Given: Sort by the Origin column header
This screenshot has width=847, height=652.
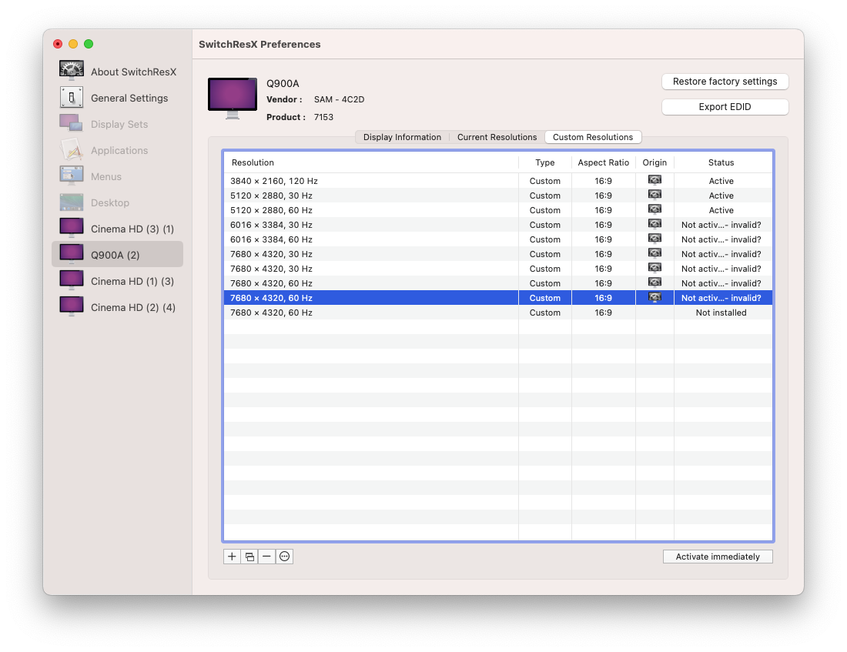Looking at the screenshot, I should (x=654, y=162).
